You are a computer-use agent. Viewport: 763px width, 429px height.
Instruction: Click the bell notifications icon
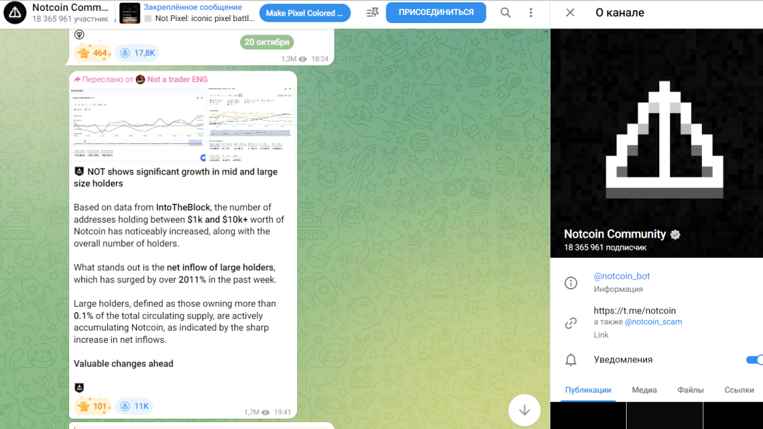[571, 360]
